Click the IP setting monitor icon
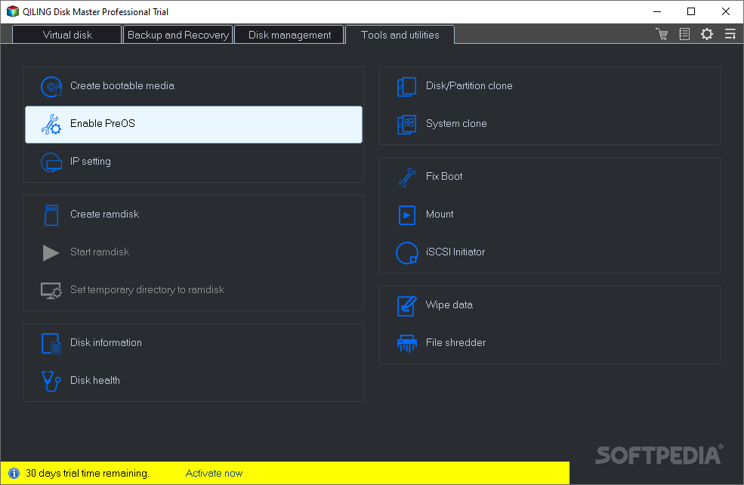 [x=51, y=162]
